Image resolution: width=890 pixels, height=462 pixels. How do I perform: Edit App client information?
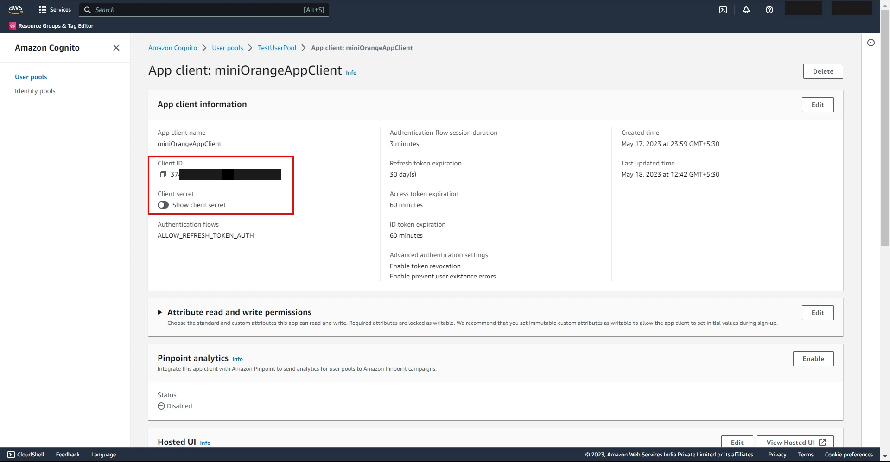click(818, 105)
